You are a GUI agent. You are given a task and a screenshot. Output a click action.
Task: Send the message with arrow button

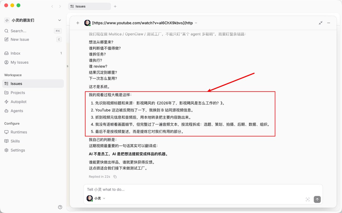pos(317,199)
